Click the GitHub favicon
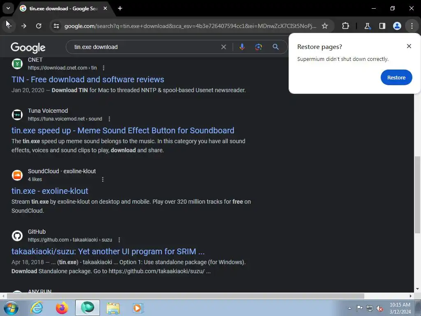This screenshot has height=316, width=421. [x=17, y=236]
